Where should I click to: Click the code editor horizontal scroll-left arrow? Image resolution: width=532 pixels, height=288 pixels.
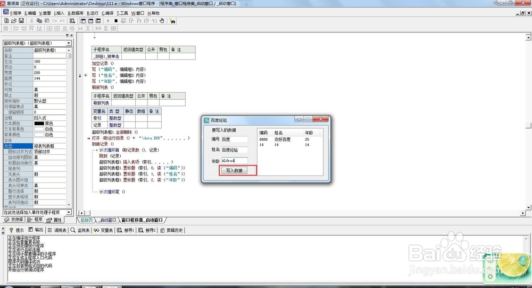(81, 213)
